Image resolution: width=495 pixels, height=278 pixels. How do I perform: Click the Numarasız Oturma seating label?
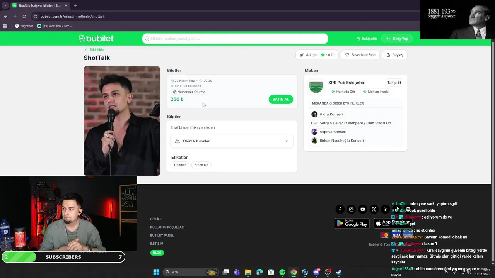coord(189,92)
